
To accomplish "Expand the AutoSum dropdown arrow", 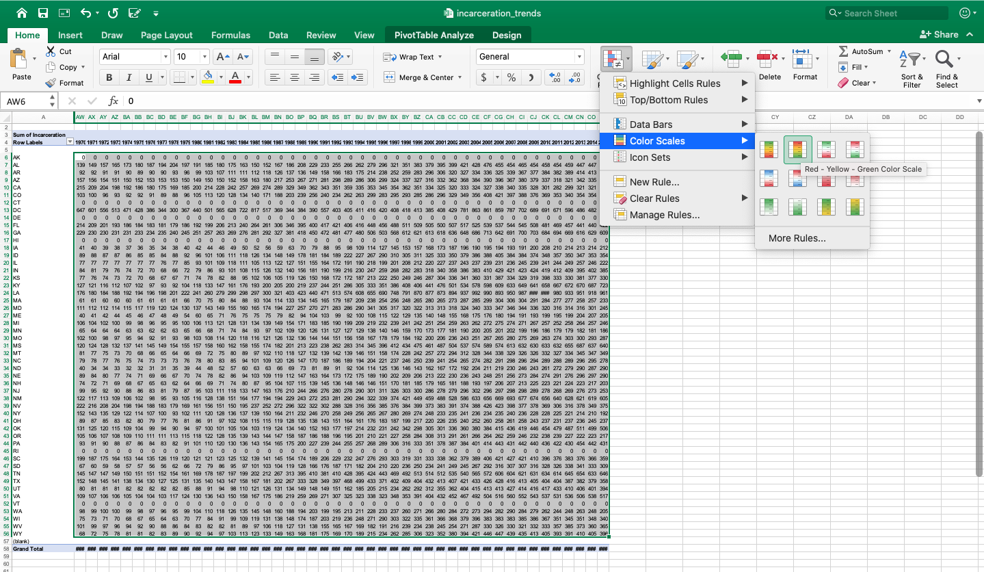I will [x=889, y=51].
